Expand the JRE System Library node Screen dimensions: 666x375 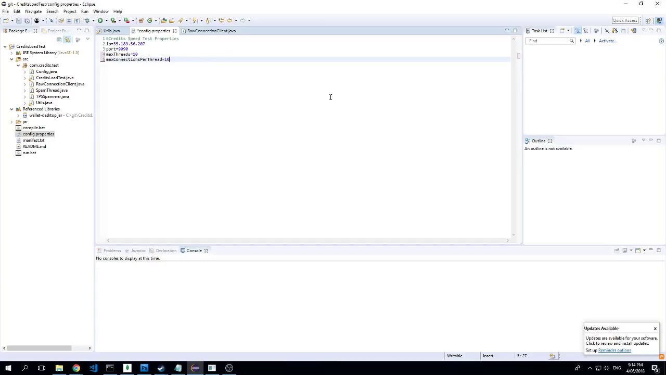click(11, 53)
